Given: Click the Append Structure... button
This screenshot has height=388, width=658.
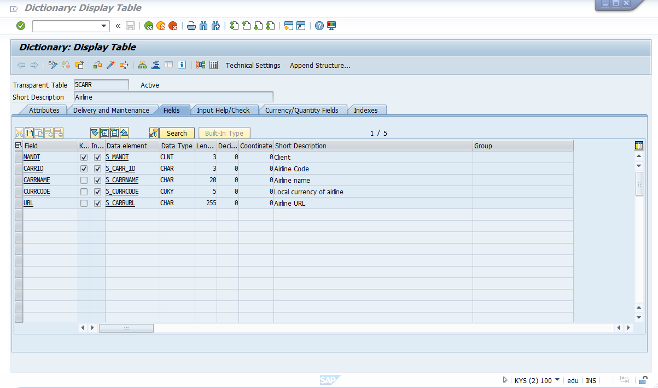Looking at the screenshot, I should click(x=320, y=65).
